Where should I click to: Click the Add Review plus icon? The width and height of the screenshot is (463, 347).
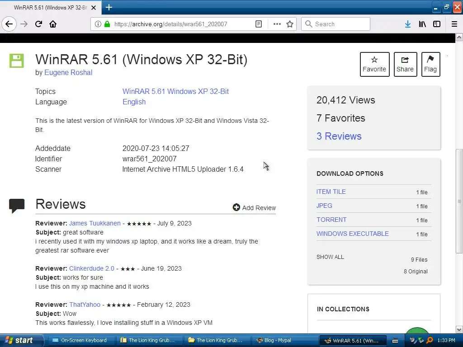[x=236, y=207]
